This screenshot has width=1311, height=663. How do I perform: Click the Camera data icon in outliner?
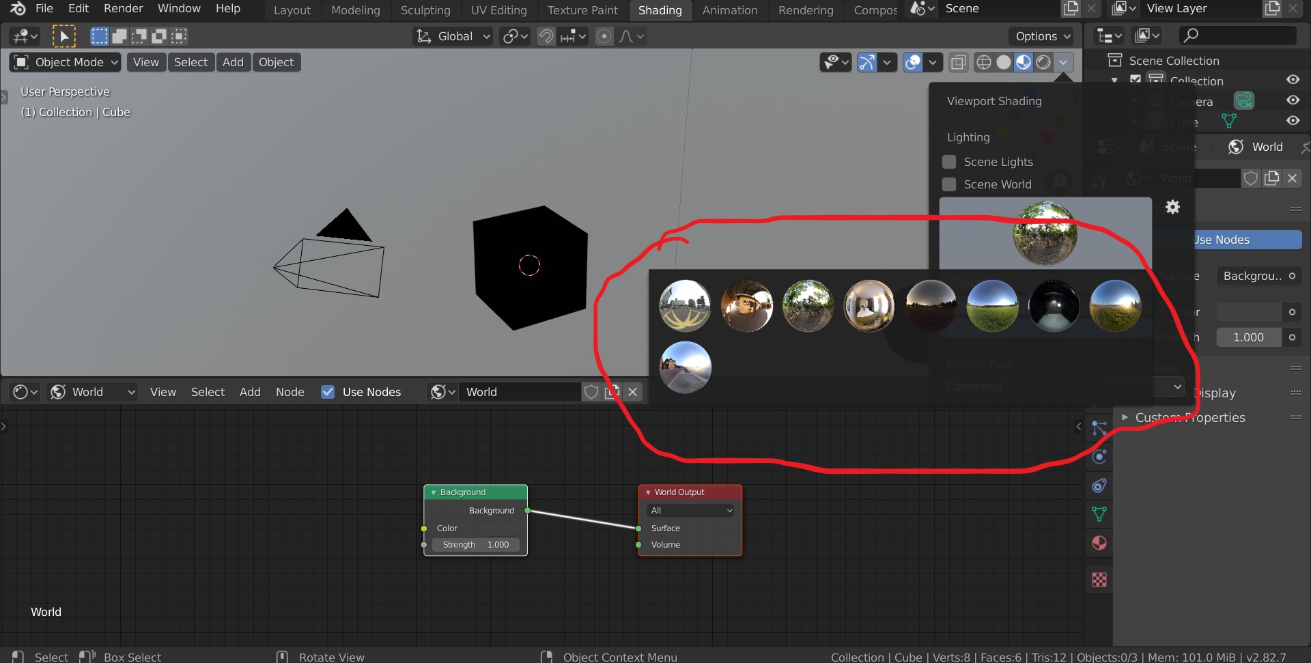pyautogui.click(x=1244, y=101)
